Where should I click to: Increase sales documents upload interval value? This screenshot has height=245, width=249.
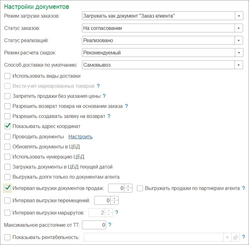click(x=128, y=186)
